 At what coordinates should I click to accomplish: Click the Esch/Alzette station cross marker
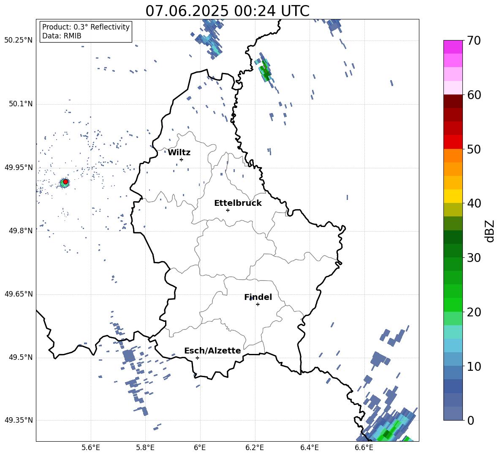pos(197,358)
